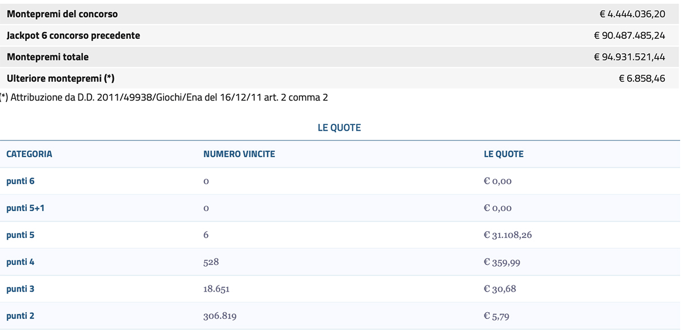Click the NUMERO VINCITE column header
Image resolution: width=686 pixels, height=331 pixels.
239,154
